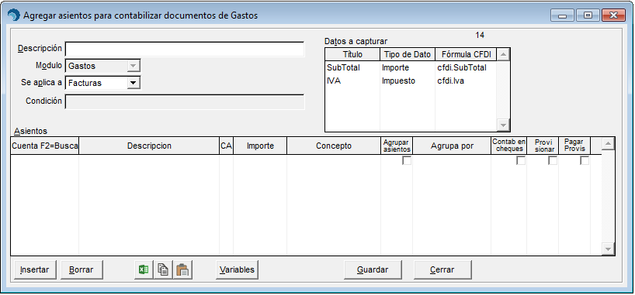Click the cfdi.Iva formula cell
635x295 pixels.
(466, 81)
